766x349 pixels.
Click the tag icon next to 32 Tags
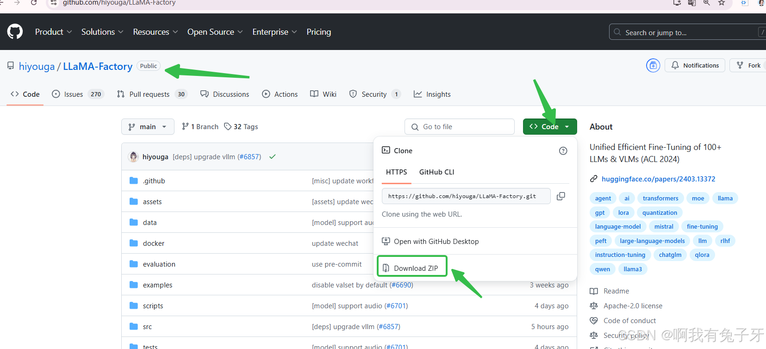click(x=228, y=126)
